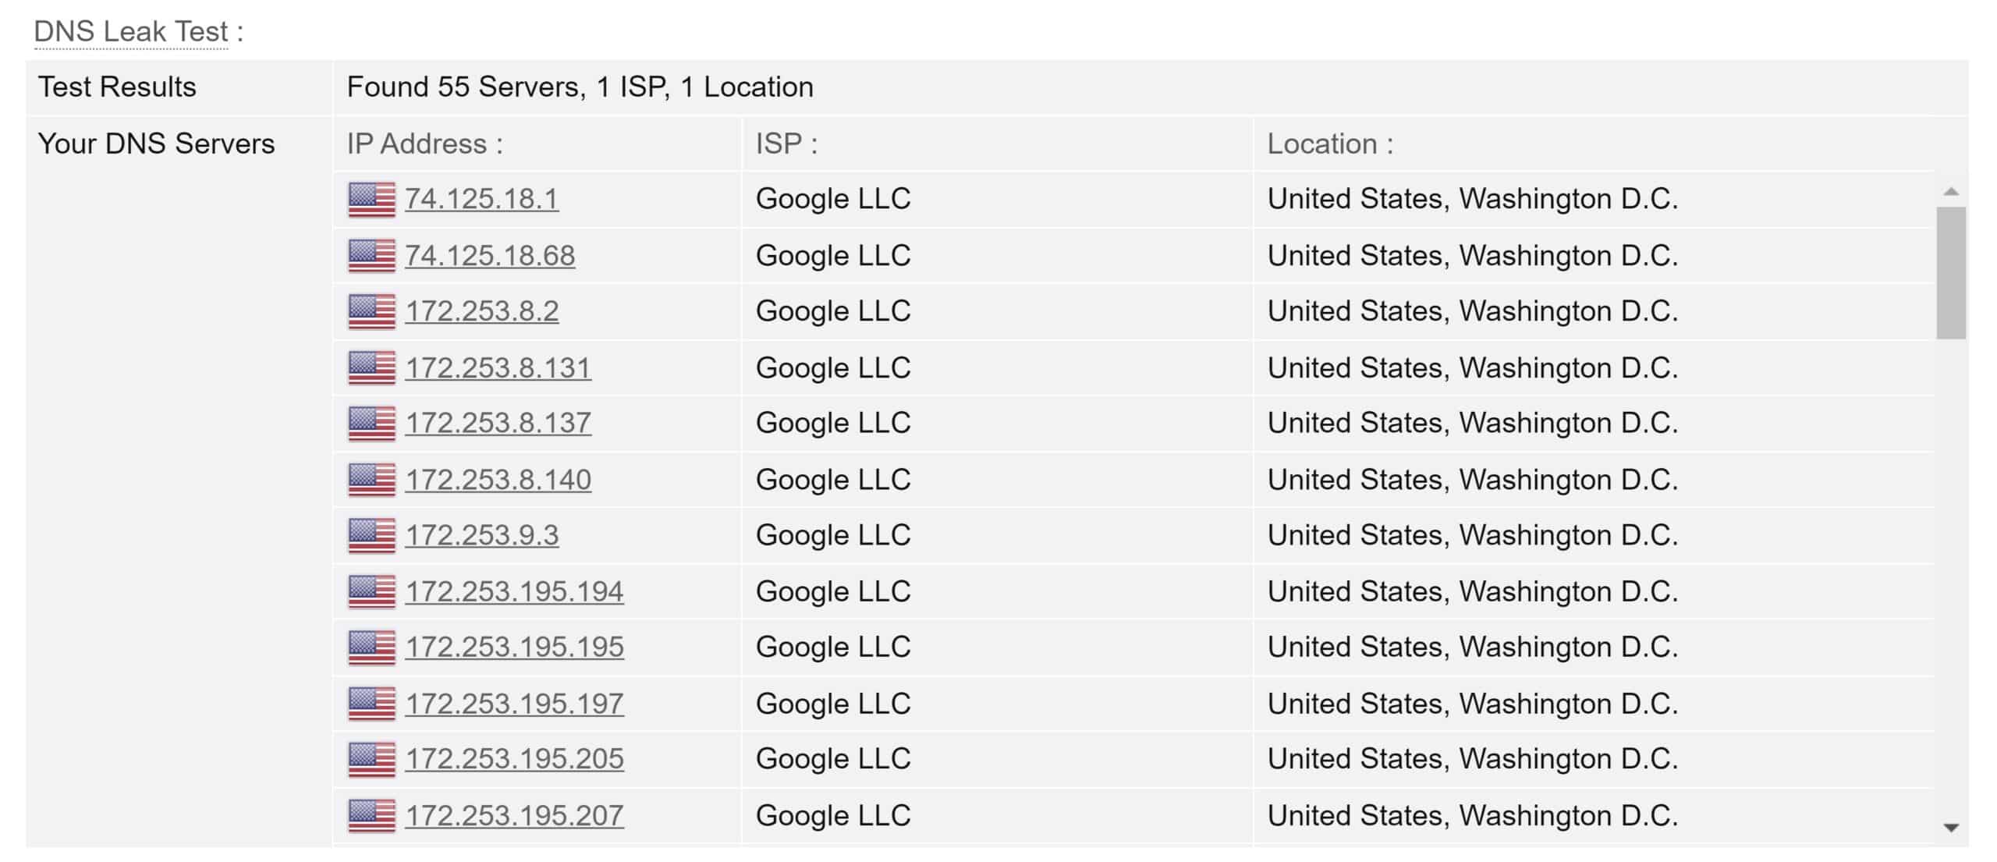Click the flag next to 172.253.195.195
The height and width of the screenshot is (862, 1997).
point(371,647)
